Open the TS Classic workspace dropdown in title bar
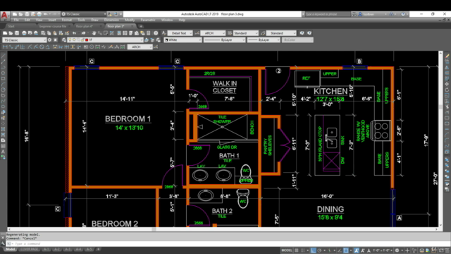 pyautogui.click(x=84, y=14)
